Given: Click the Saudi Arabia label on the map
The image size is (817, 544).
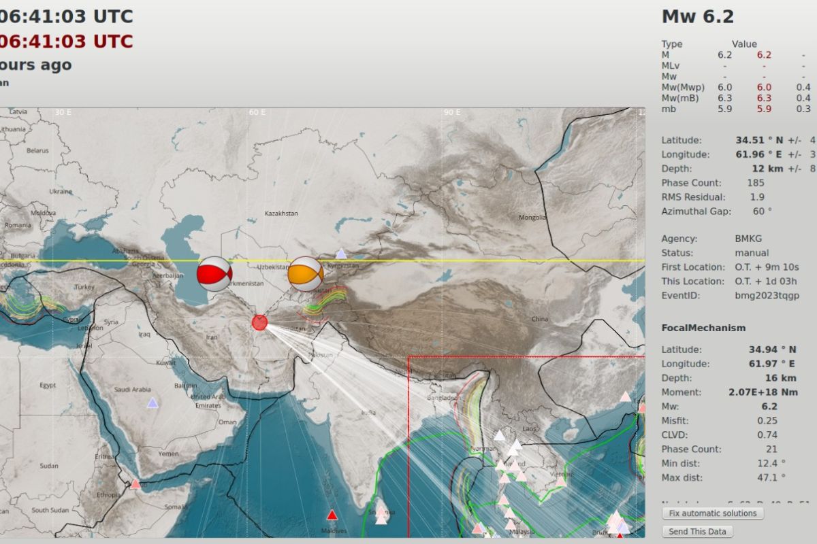Looking at the screenshot, I should click(132, 390).
